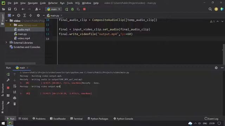
Task: Open the Python Console tool window
Action: pos(123,119)
